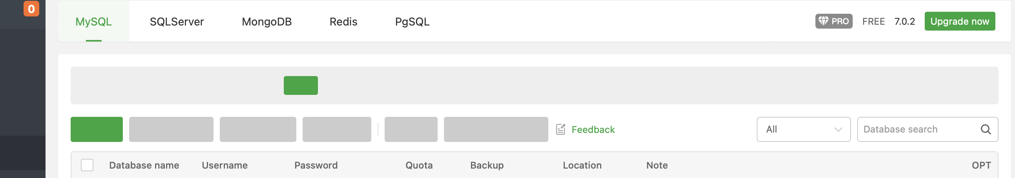Click the Backup column header

[487, 165]
